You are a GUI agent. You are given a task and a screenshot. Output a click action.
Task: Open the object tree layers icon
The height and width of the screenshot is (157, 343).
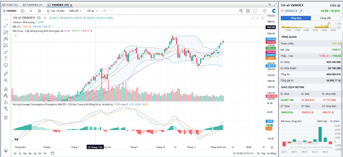(6, 150)
